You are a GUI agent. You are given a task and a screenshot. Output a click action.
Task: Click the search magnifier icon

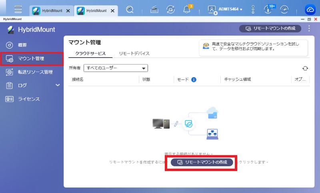130,10
